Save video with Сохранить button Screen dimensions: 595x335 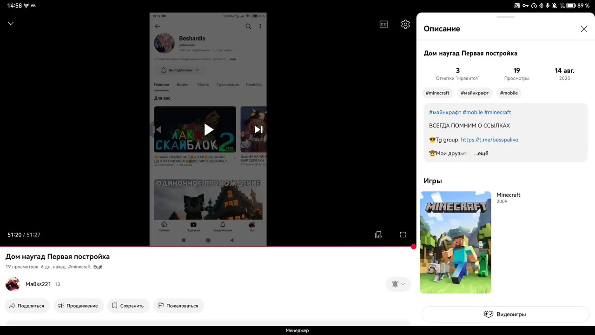coord(128,306)
